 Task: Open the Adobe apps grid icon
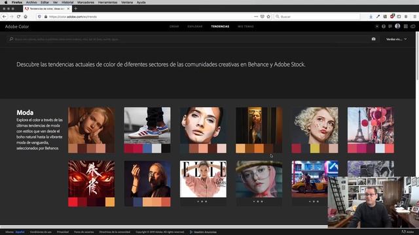pyautogui.click(x=406, y=26)
